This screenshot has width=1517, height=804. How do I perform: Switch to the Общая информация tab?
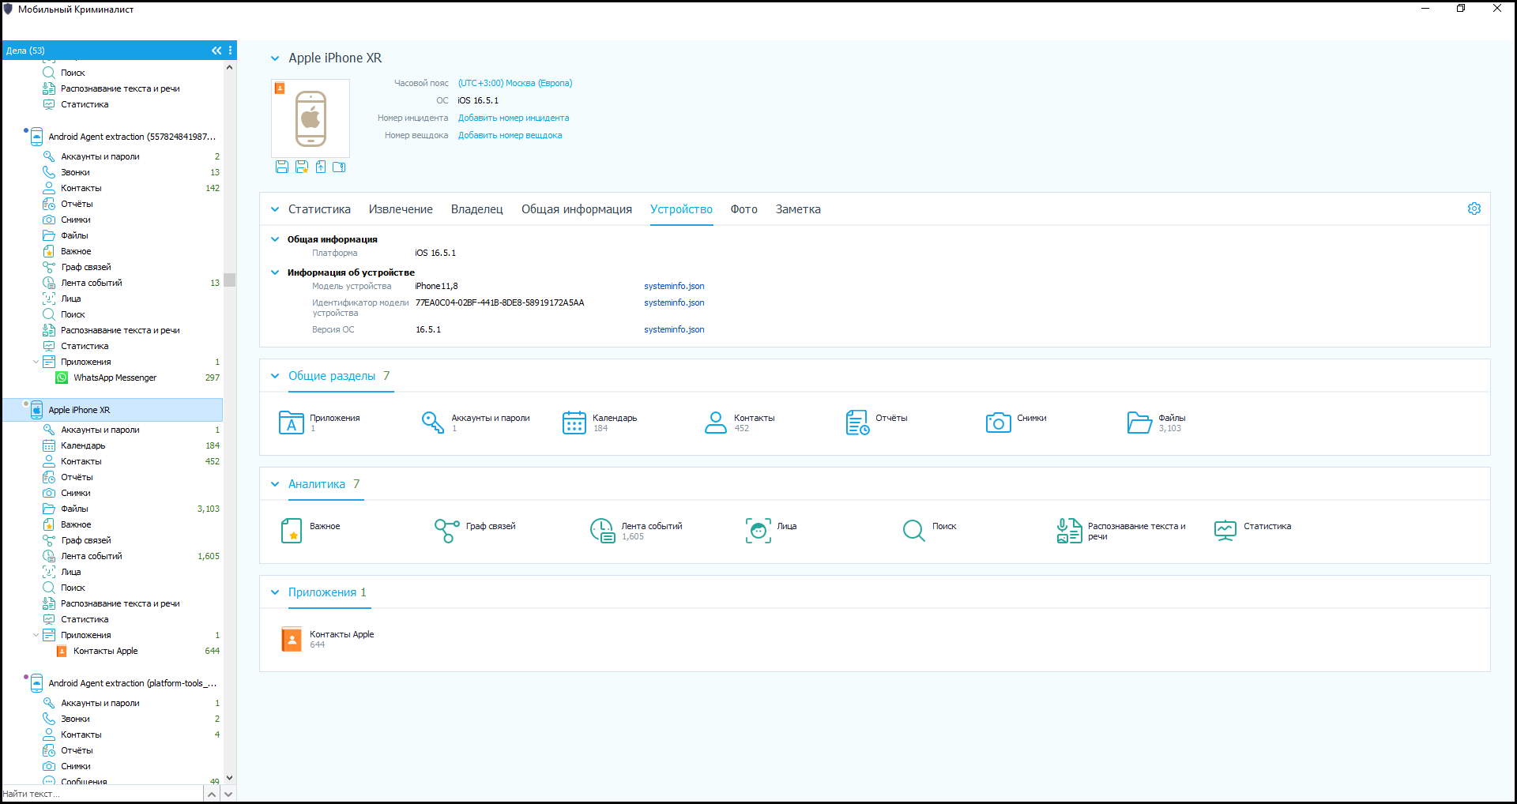[x=576, y=209]
